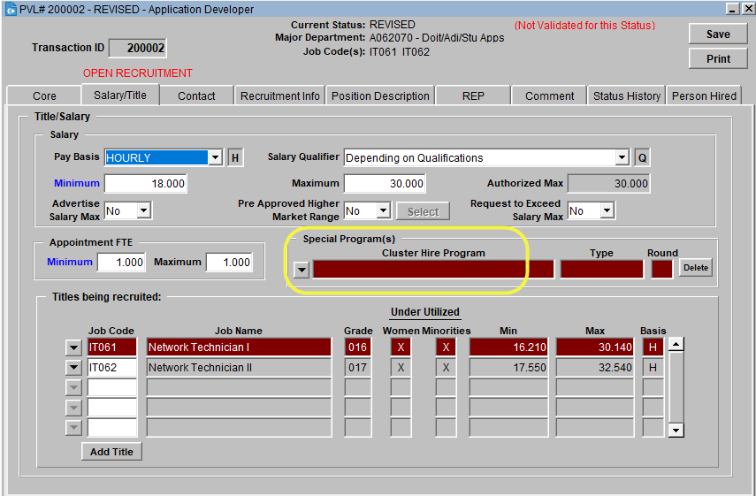
Task: View the Status History tab
Action: (x=626, y=95)
